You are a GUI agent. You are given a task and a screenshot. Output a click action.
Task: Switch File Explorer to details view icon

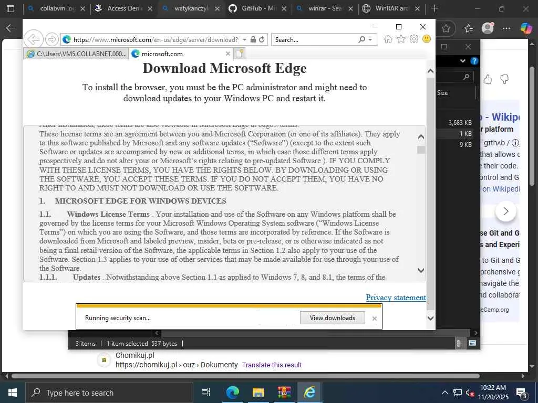point(459,343)
